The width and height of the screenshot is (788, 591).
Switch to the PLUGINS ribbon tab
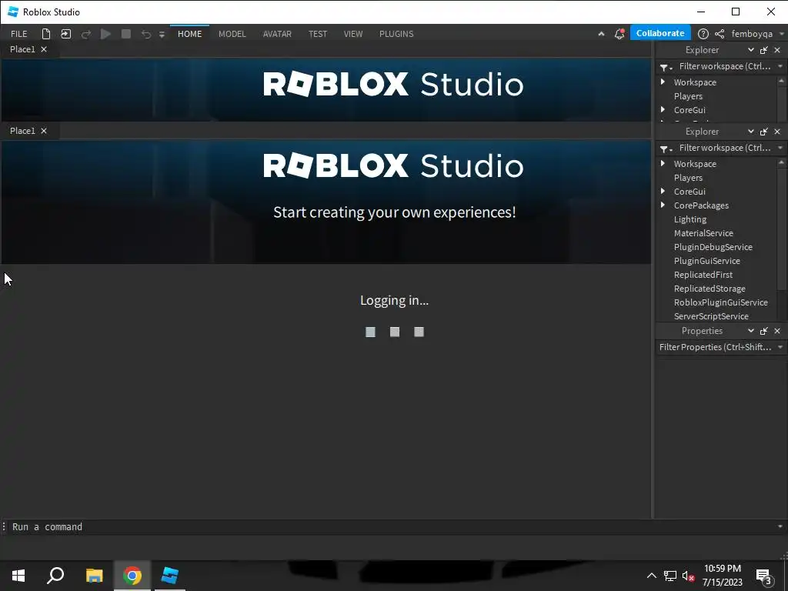396,34
